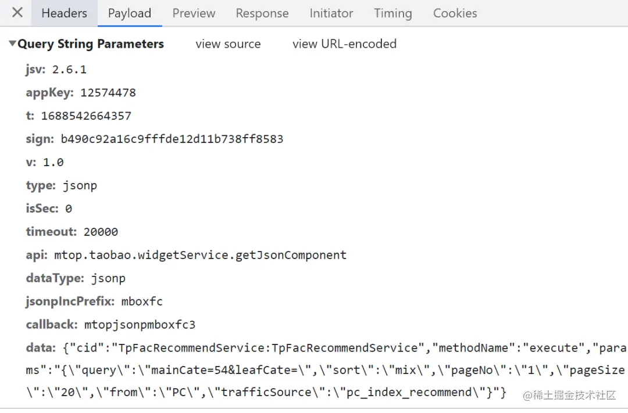Image resolution: width=628 pixels, height=413 pixels.
Task: Click the view URL-encoded link
Action: click(x=344, y=44)
